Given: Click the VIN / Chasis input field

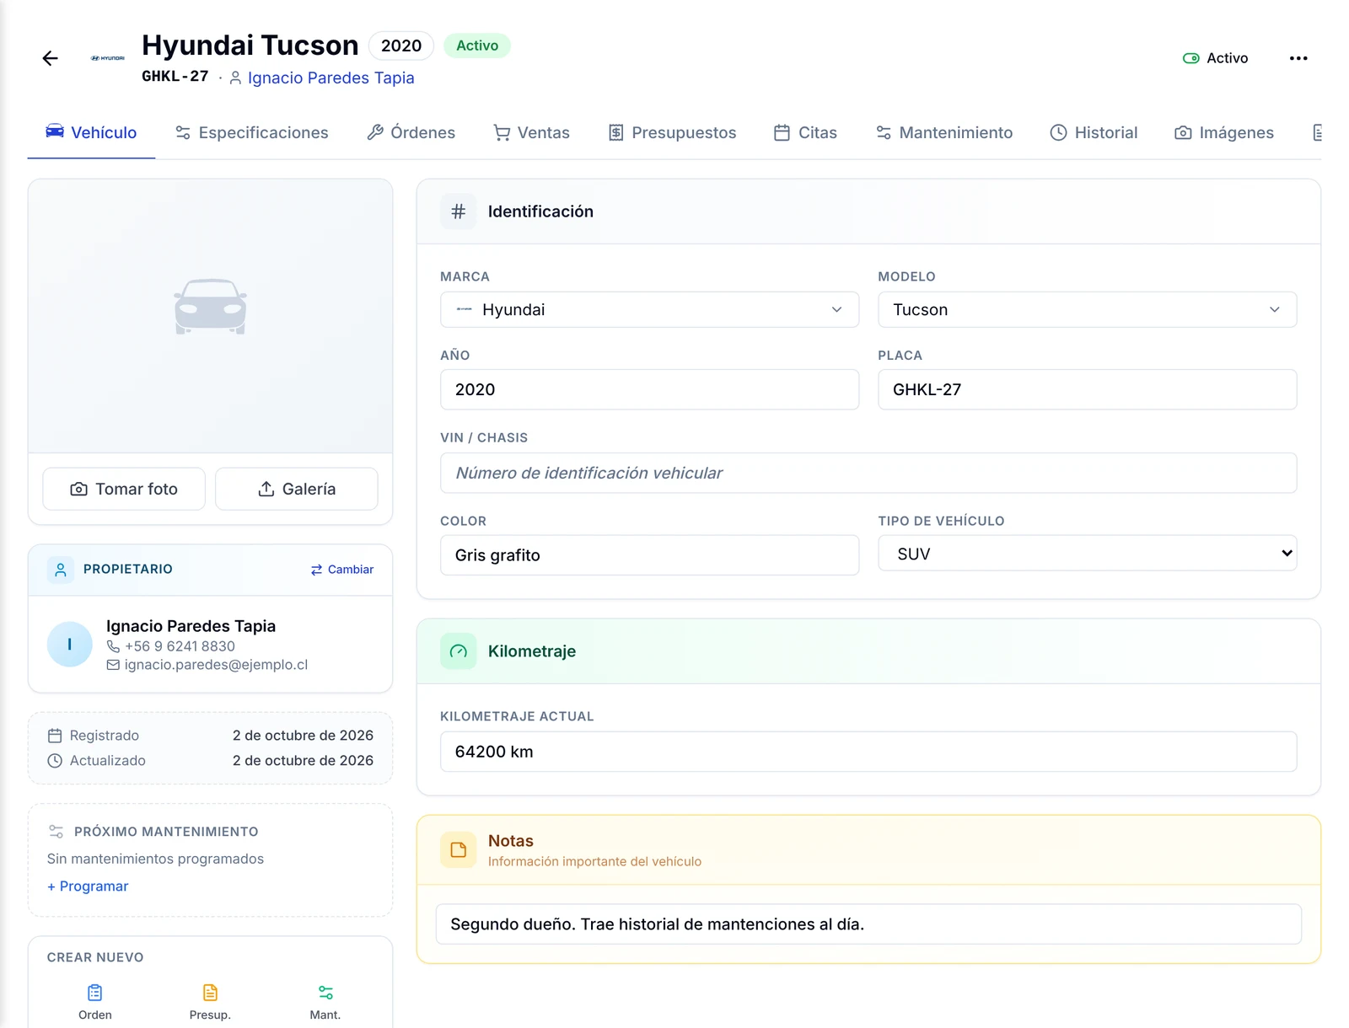Looking at the screenshot, I should (868, 473).
